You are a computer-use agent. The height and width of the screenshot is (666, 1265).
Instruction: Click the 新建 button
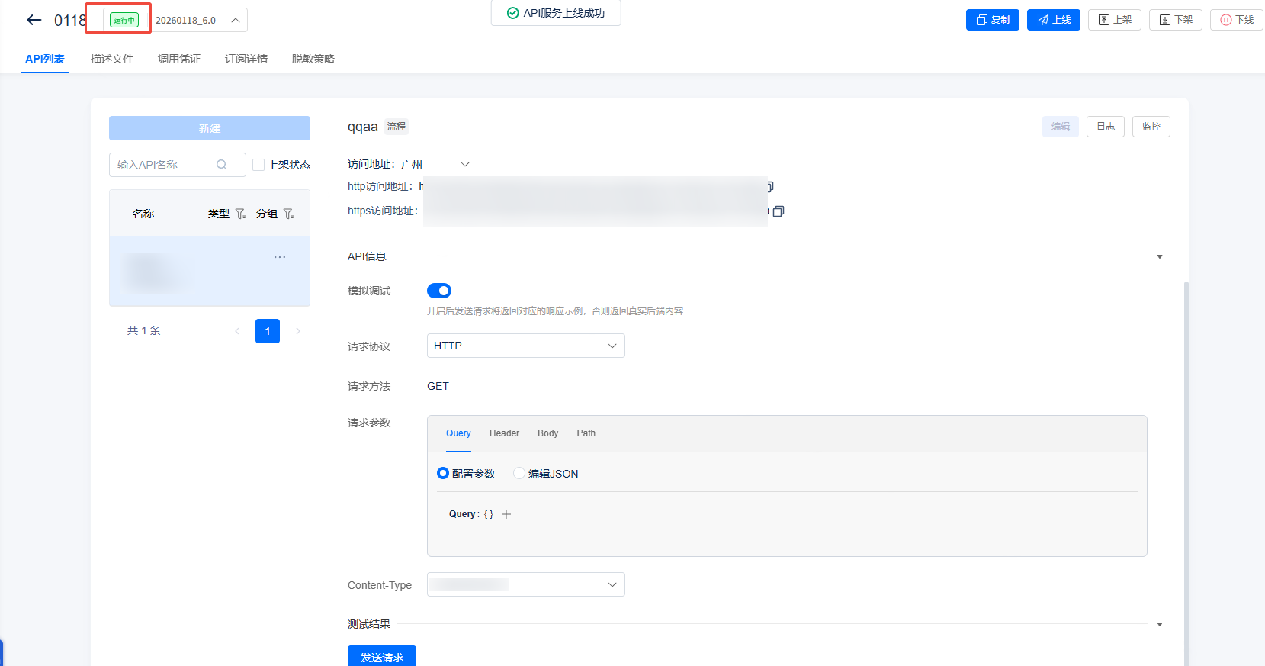(210, 128)
